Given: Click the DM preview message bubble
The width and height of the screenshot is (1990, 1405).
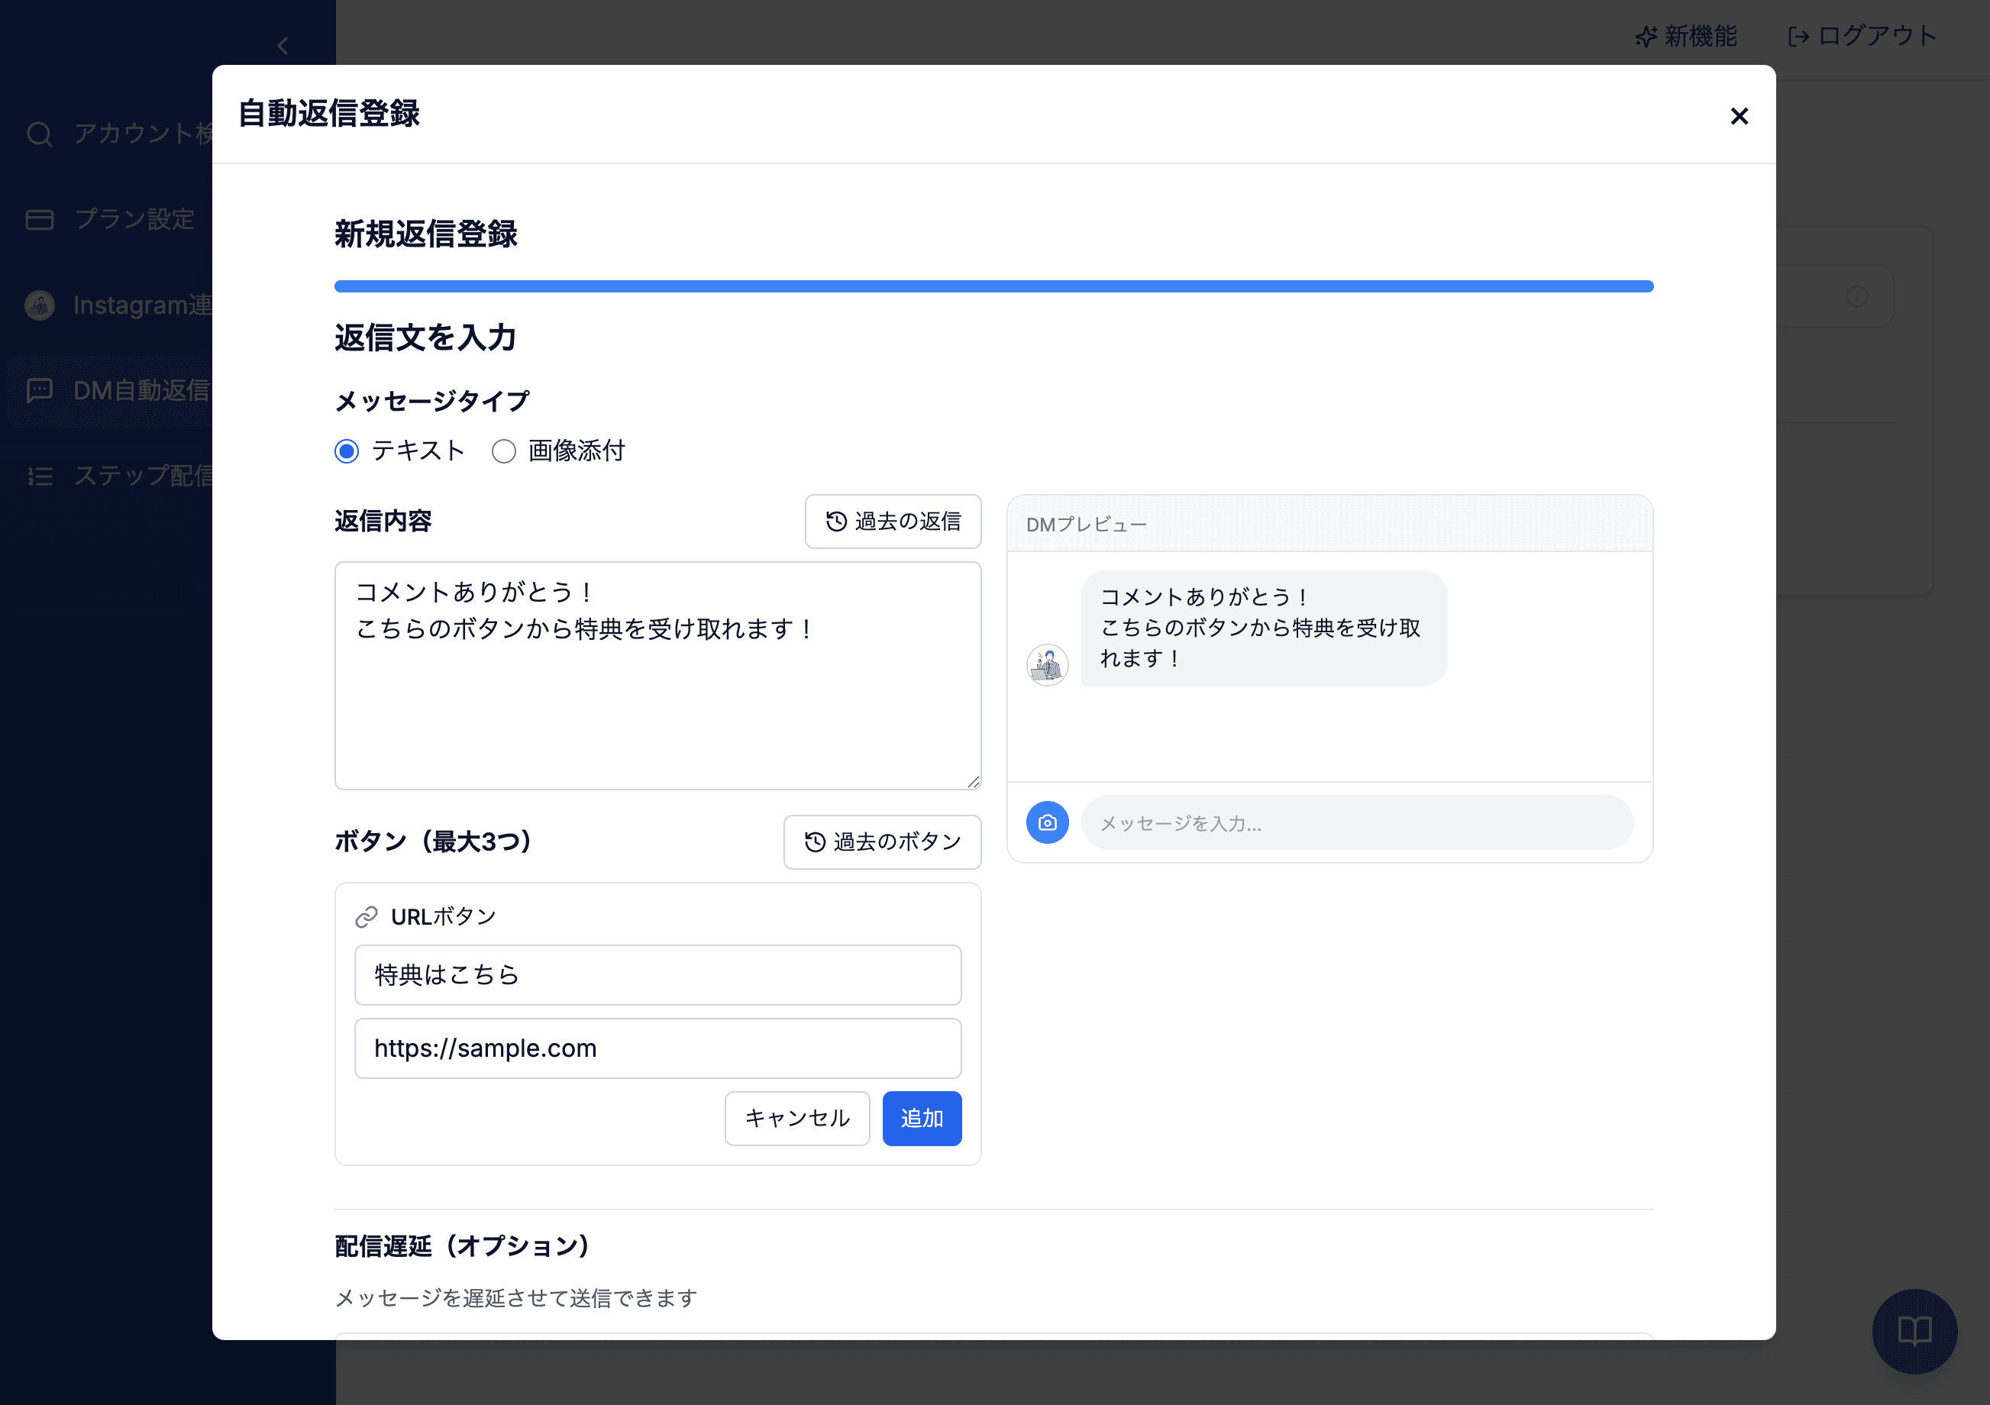Looking at the screenshot, I should point(1264,628).
